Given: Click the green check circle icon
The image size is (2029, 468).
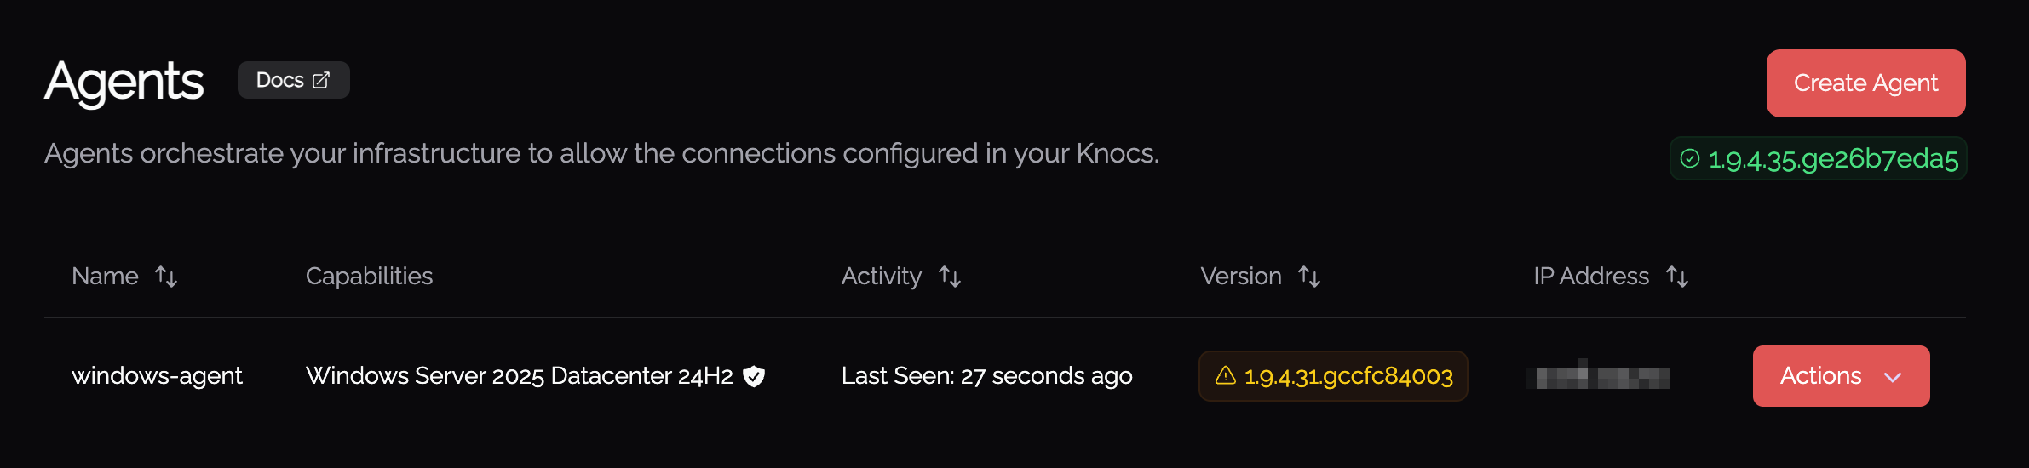Looking at the screenshot, I should pyautogui.click(x=1690, y=159).
